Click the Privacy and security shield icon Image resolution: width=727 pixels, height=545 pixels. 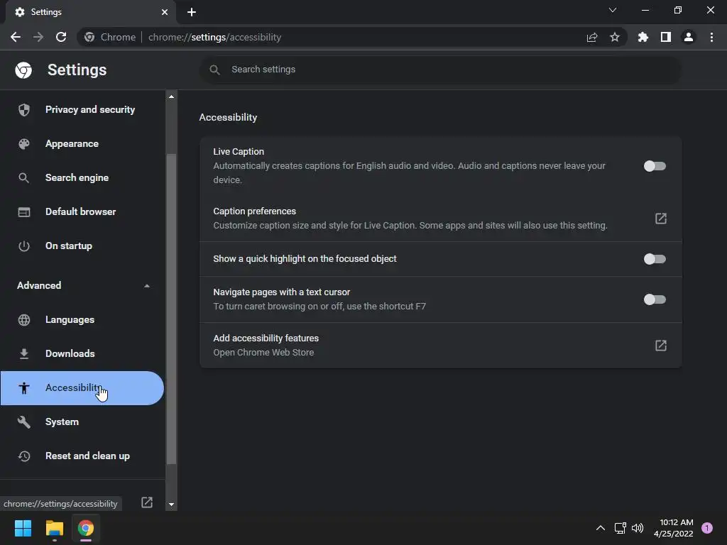(23, 110)
